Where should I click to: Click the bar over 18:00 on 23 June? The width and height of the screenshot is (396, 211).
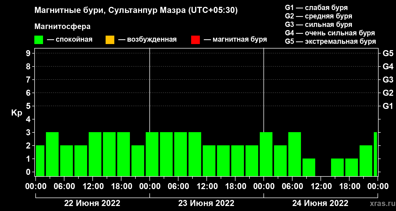click(238, 161)
